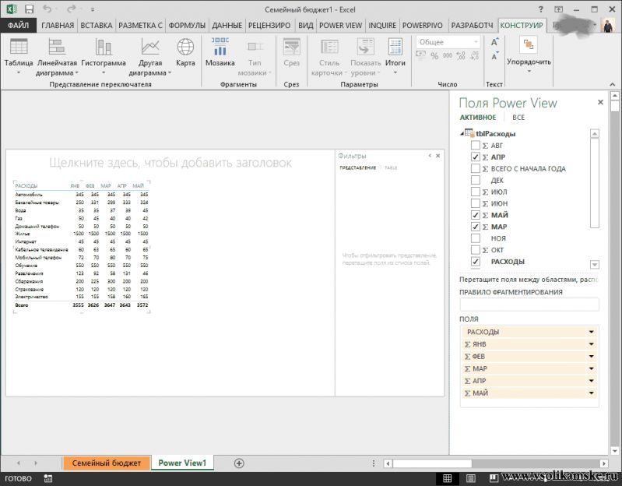The height and width of the screenshot is (486, 622).
Task: Open the Итоги totals button
Action: tap(395, 48)
